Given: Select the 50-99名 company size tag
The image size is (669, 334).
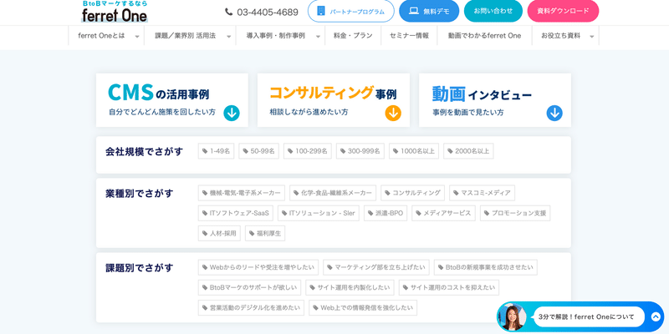Looking at the screenshot, I should tap(258, 151).
